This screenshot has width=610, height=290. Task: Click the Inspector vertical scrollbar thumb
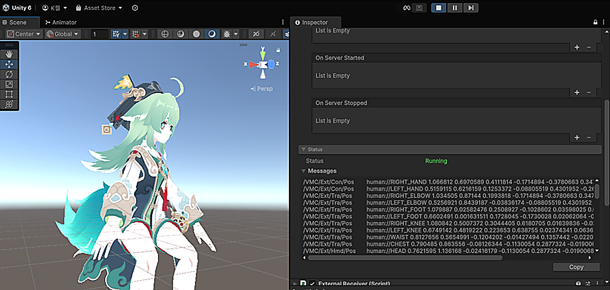coord(607,153)
